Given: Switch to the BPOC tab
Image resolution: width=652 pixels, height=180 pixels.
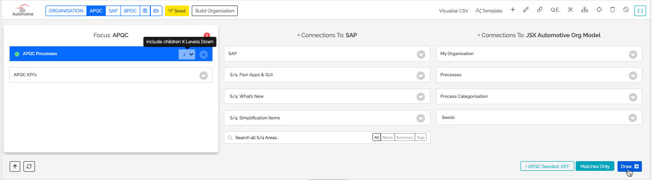Looking at the screenshot, I should point(130,11).
